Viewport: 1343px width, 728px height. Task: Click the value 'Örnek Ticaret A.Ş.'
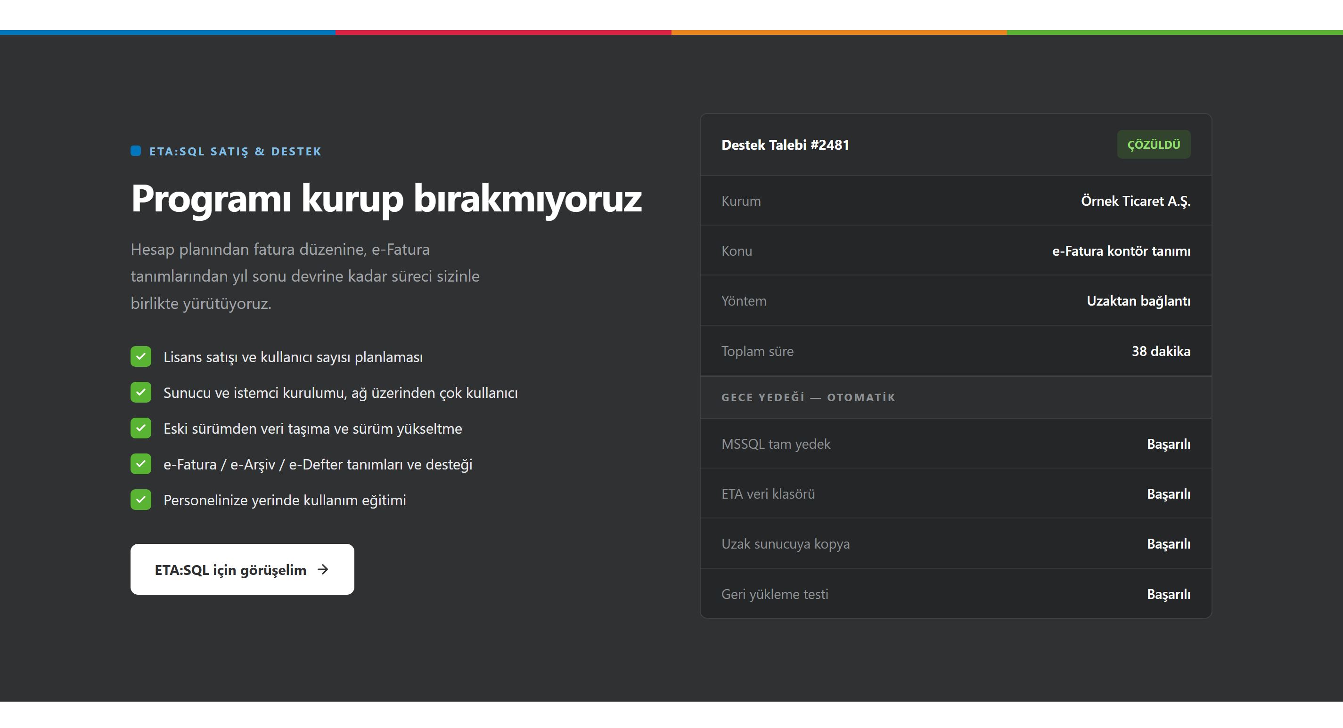[x=1136, y=201]
